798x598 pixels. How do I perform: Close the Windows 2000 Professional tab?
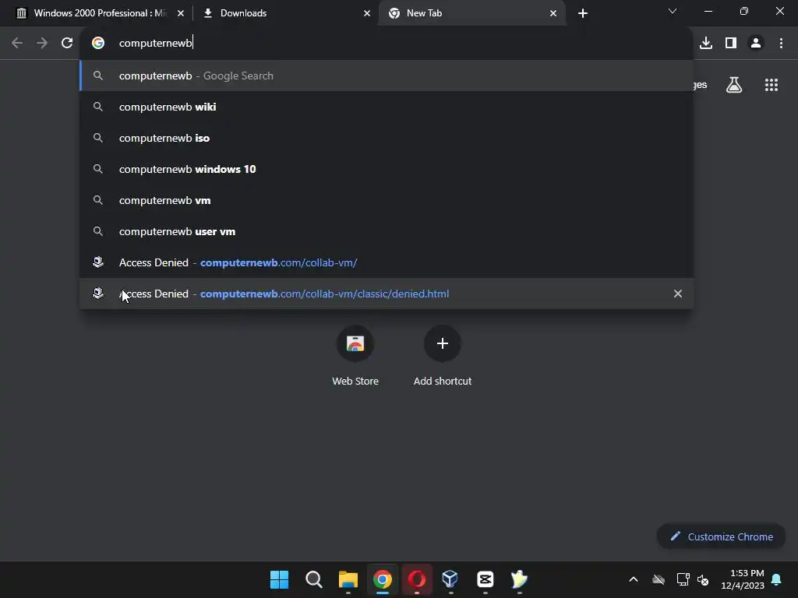coord(181,13)
